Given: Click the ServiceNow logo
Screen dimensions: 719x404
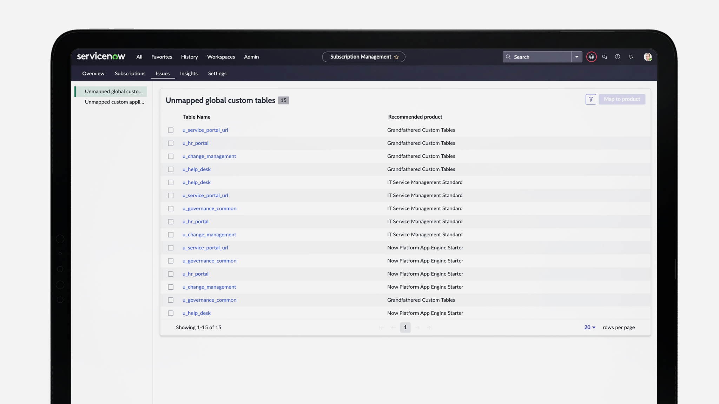Looking at the screenshot, I should coord(101,56).
